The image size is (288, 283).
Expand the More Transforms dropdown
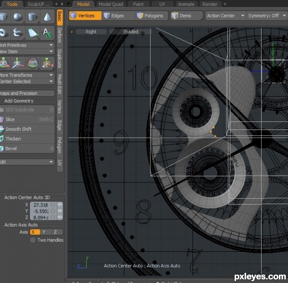coord(27,75)
